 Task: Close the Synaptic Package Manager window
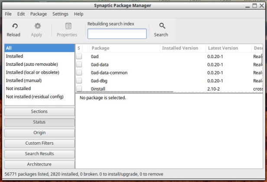[260, 6]
